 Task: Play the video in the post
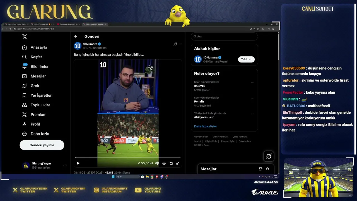pyautogui.click(x=78, y=163)
